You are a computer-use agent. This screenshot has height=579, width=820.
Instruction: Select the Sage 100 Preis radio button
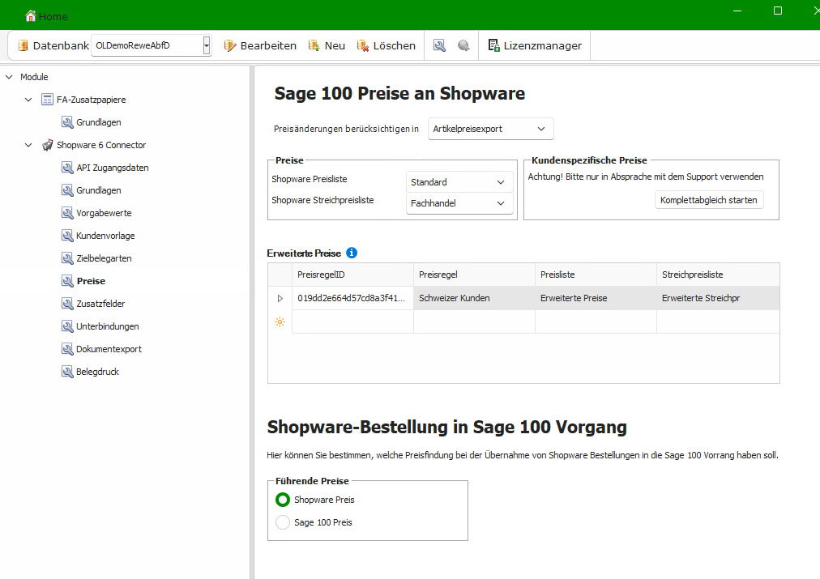click(283, 522)
